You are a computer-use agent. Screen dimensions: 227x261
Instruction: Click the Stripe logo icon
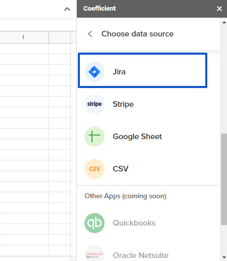pyautogui.click(x=95, y=104)
